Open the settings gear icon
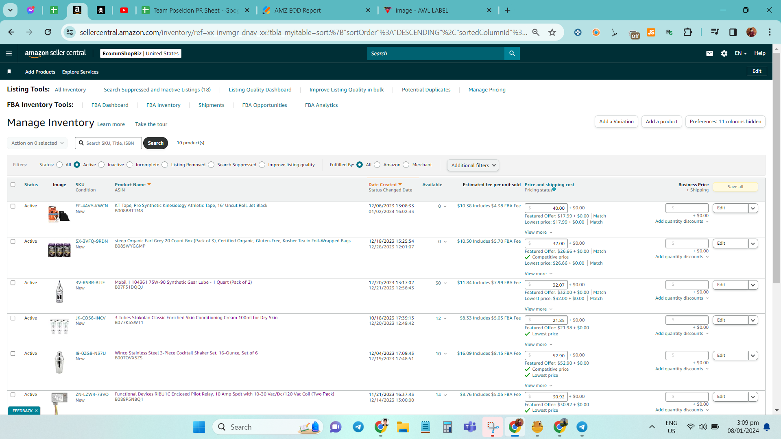781x439 pixels. point(724,53)
